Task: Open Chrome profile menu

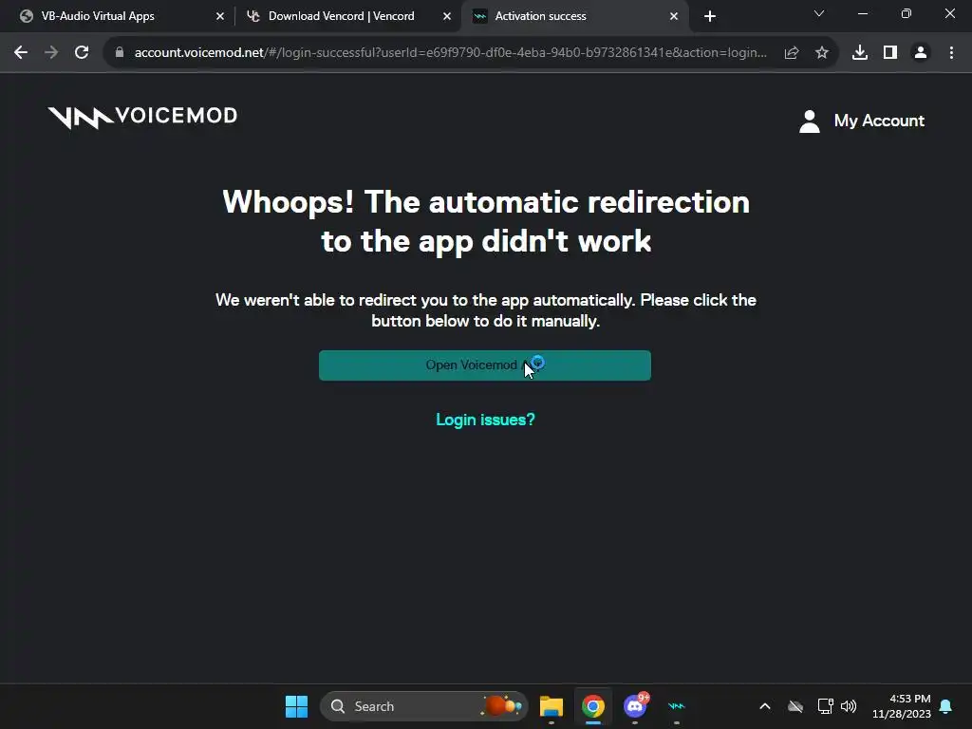Action: [x=921, y=53]
